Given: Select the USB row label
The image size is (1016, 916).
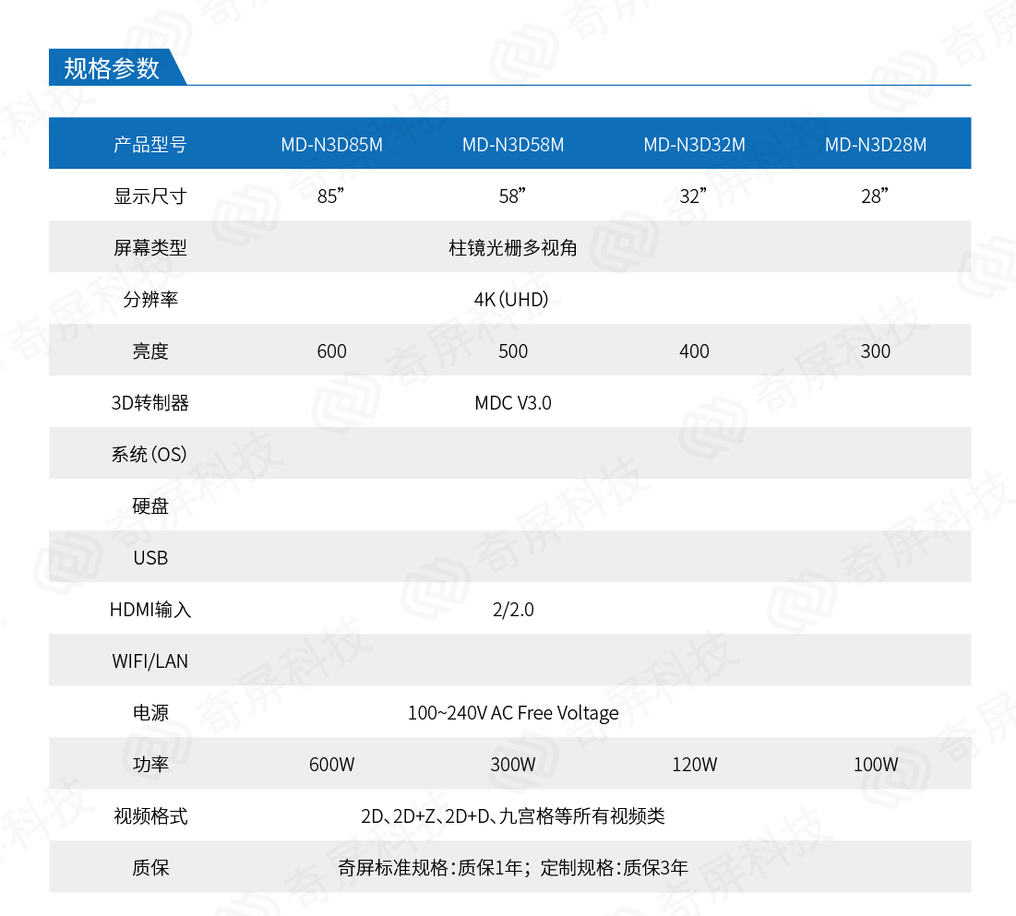Looking at the screenshot, I should 150,558.
